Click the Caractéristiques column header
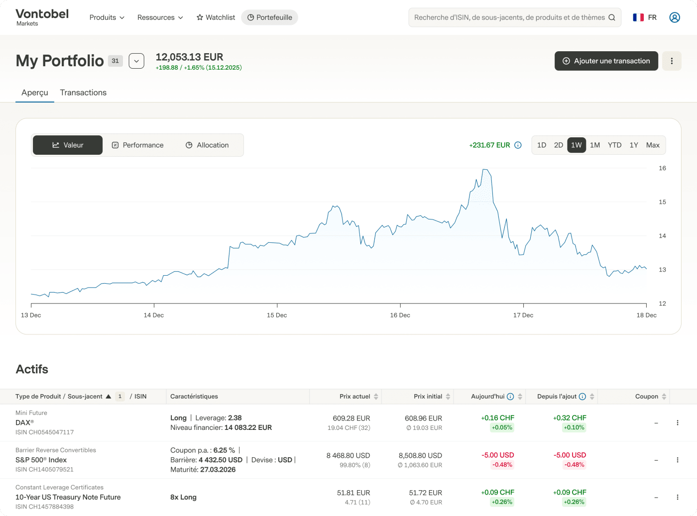697x516 pixels. pos(194,397)
